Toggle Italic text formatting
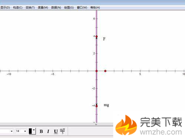This screenshot has height=138, width=185. pos(48,131)
